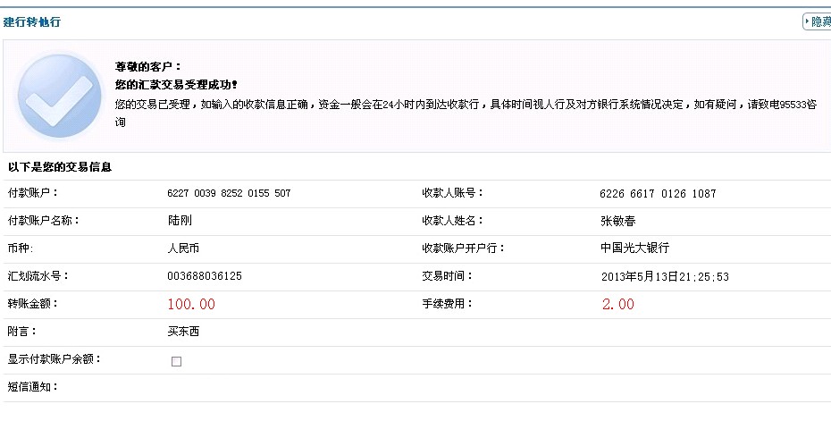Click the arrow on the 隐藏 button
The width and height of the screenshot is (831, 421).
tap(808, 21)
